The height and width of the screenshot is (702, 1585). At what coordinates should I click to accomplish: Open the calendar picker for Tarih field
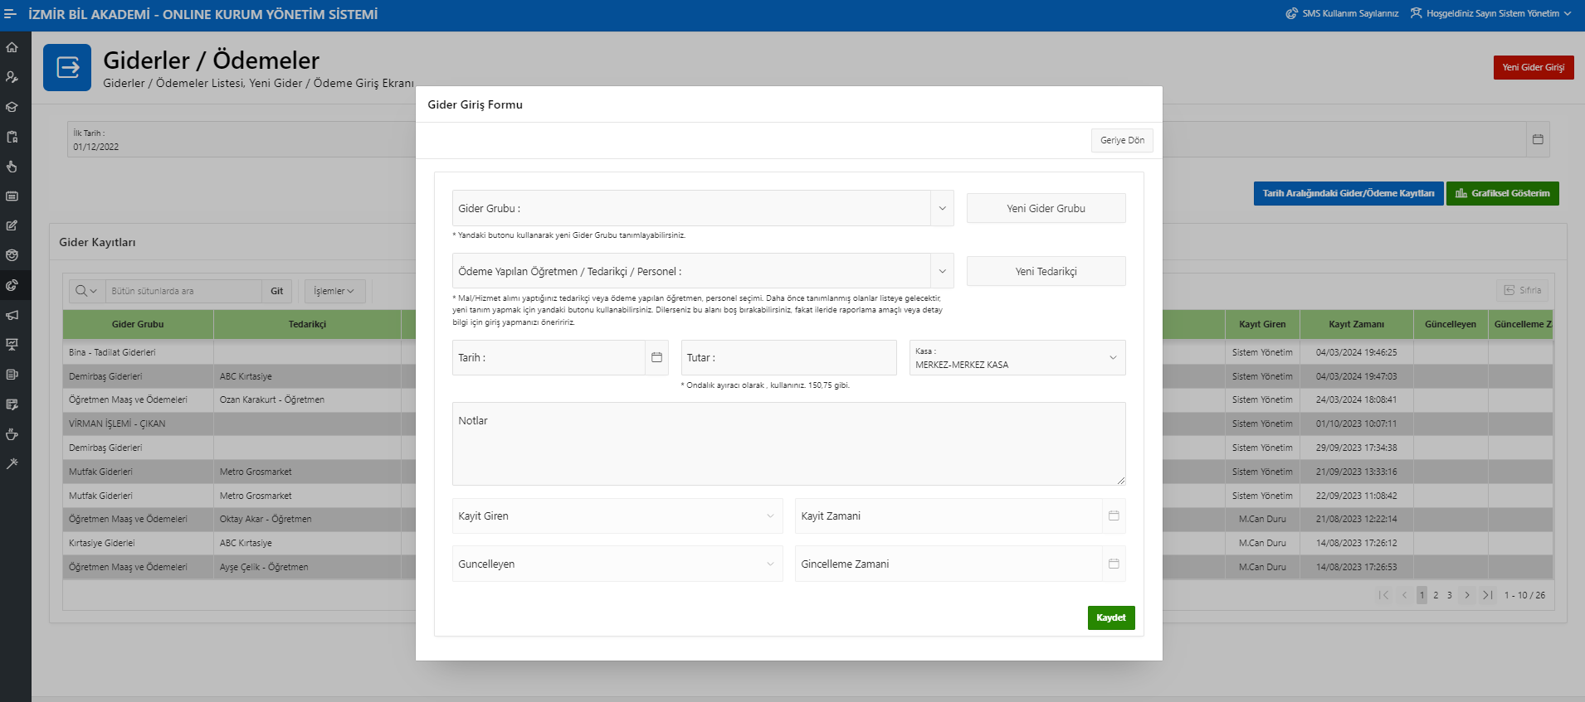656,357
